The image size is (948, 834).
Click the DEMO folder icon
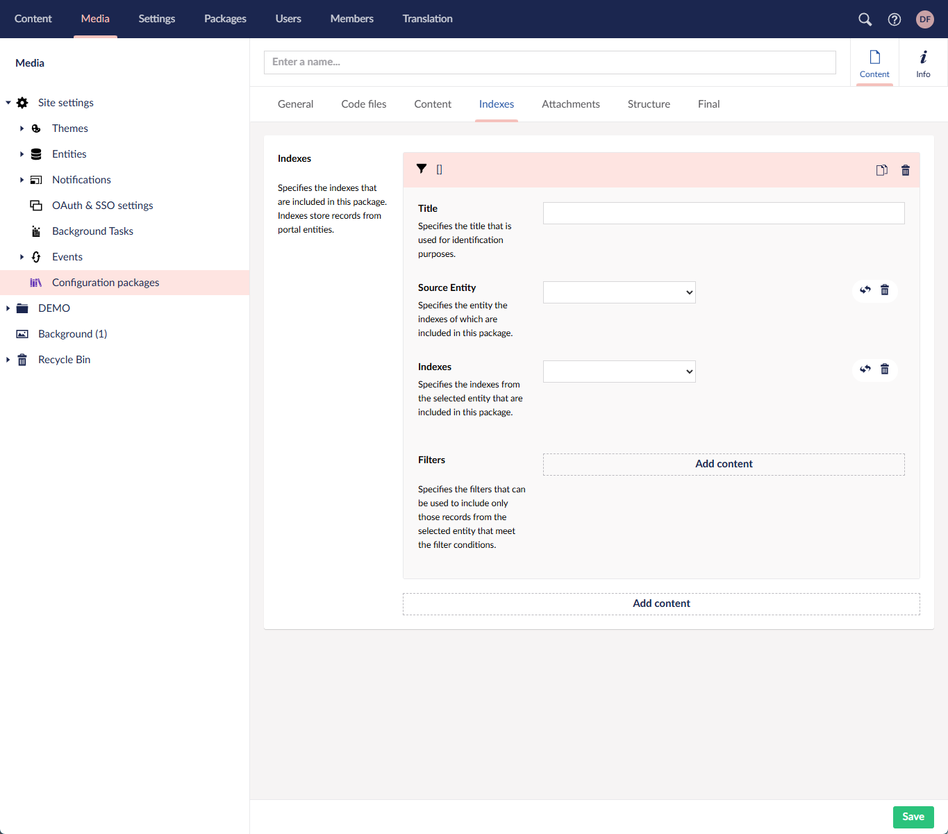coord(22,308)
